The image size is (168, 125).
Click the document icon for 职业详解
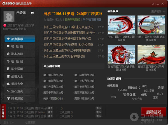point(8,69)
